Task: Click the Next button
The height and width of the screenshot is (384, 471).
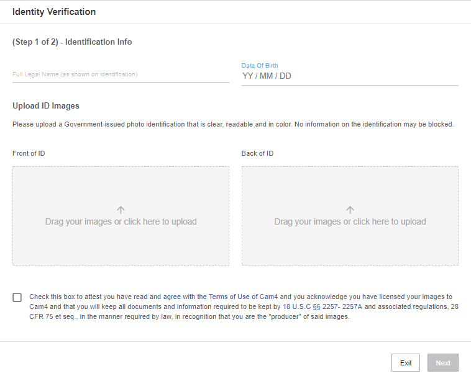Action: pos(442,363)
